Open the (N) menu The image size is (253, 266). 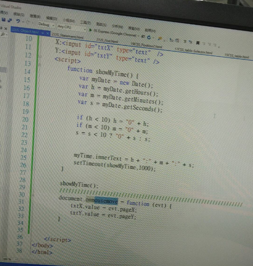(x=117, y=27)
